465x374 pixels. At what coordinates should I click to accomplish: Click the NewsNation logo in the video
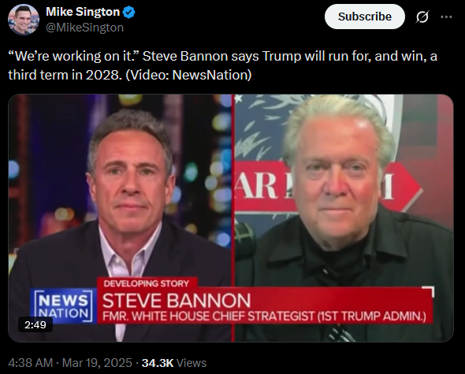(x=64, y=305)
